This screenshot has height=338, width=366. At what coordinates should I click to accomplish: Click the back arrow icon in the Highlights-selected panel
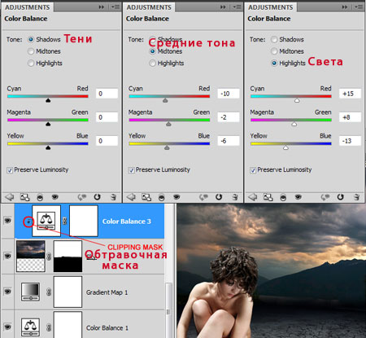[x=253, y=197]
